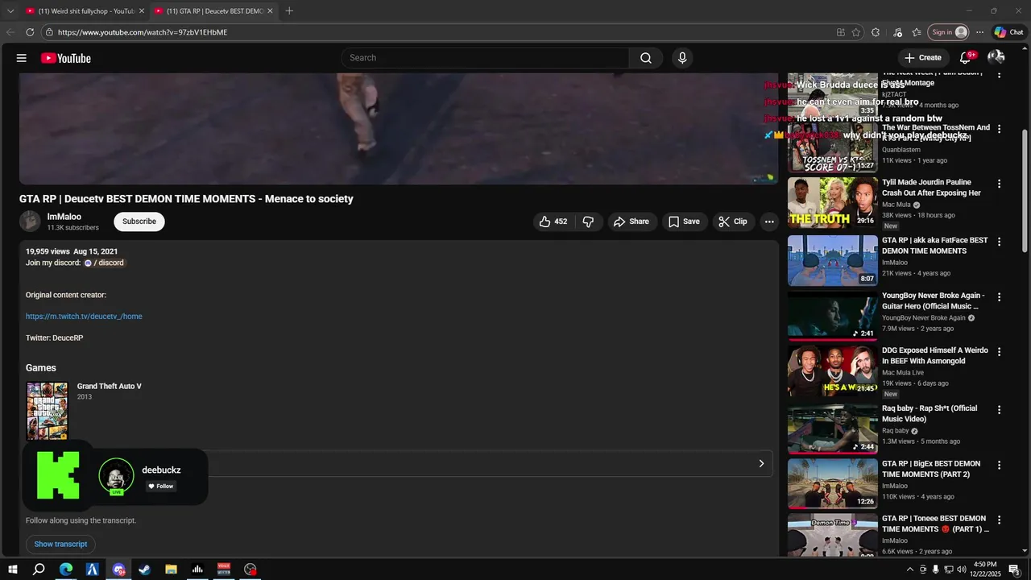Click the address bar URL

(143, 32)
